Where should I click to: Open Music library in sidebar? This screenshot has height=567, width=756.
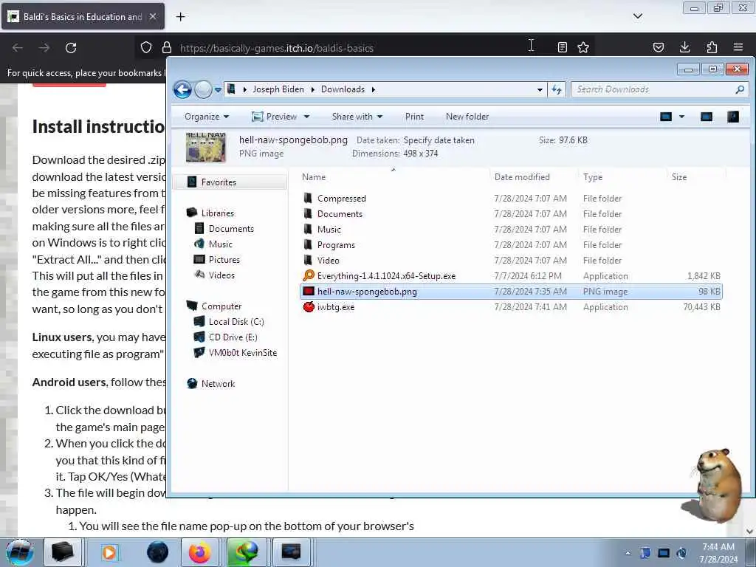(220, 244)
